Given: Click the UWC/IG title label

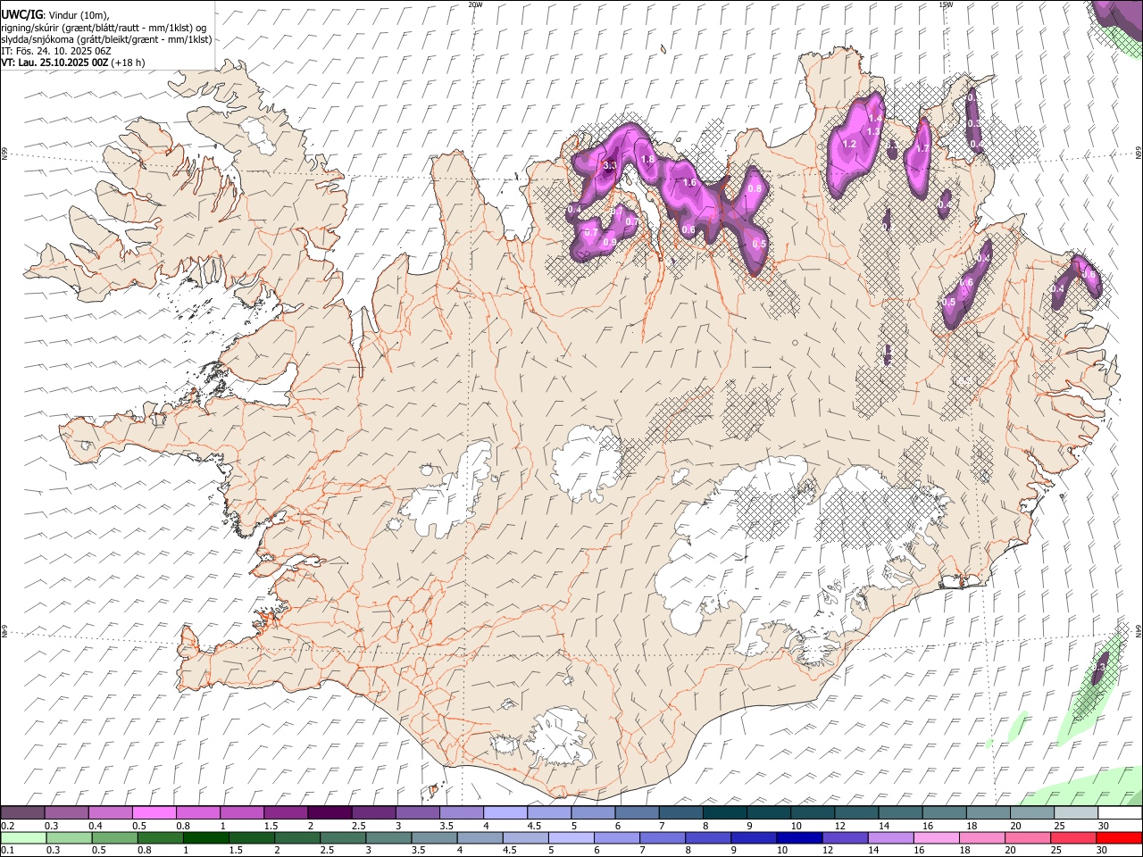Looking at the screenshot, I should click(x=21, y=13).
